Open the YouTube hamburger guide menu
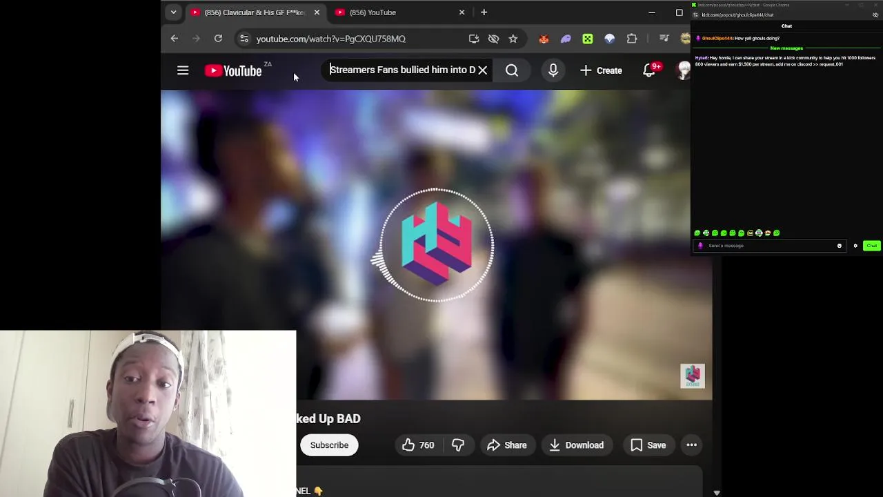 tap(183, 70)
